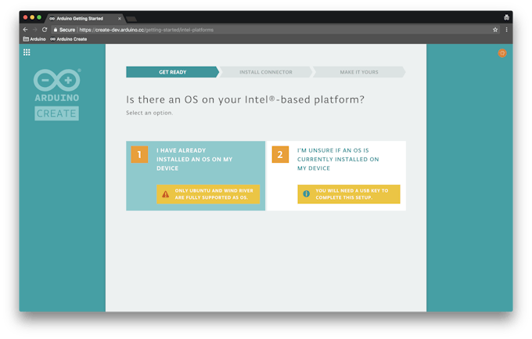Choose I'm unsure if an OS is installed
This screenshot has height=339, width=532.
click(336, 175)
